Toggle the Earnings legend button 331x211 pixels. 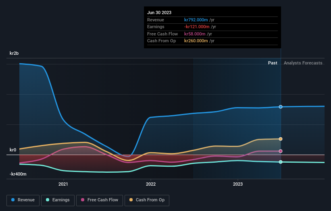(58, 200)
